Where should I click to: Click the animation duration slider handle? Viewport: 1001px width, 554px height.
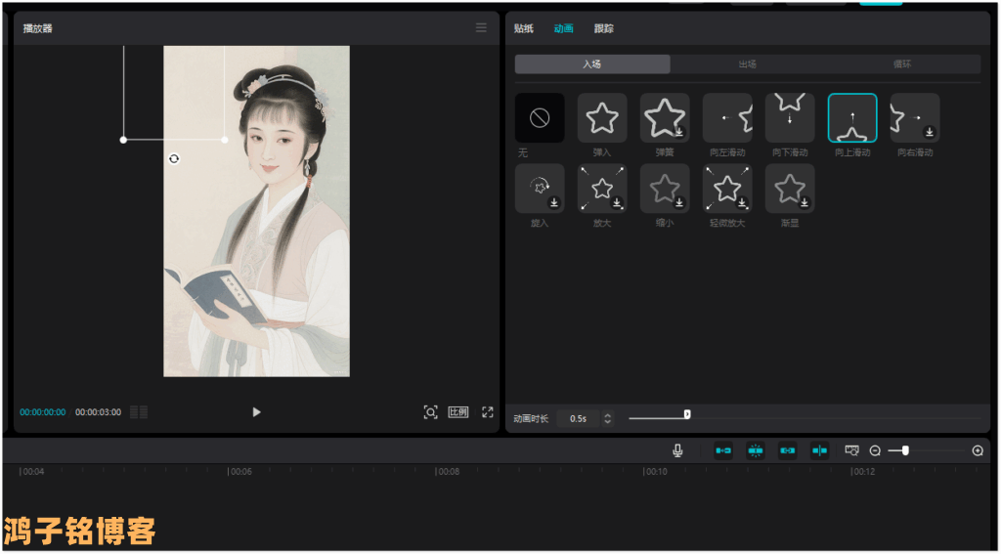[x=687, y=414]
